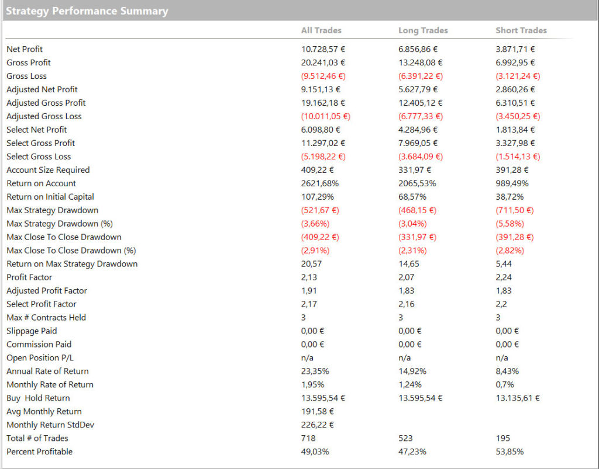Viewport: 599px width, 469px height.
Task: Select the Profit Factor label
Action: pos(29,277)
